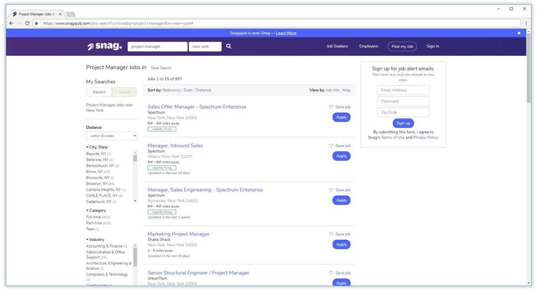Click the browser forward arrow
Viewport: 537px width, 290px height.
[19, 23]
